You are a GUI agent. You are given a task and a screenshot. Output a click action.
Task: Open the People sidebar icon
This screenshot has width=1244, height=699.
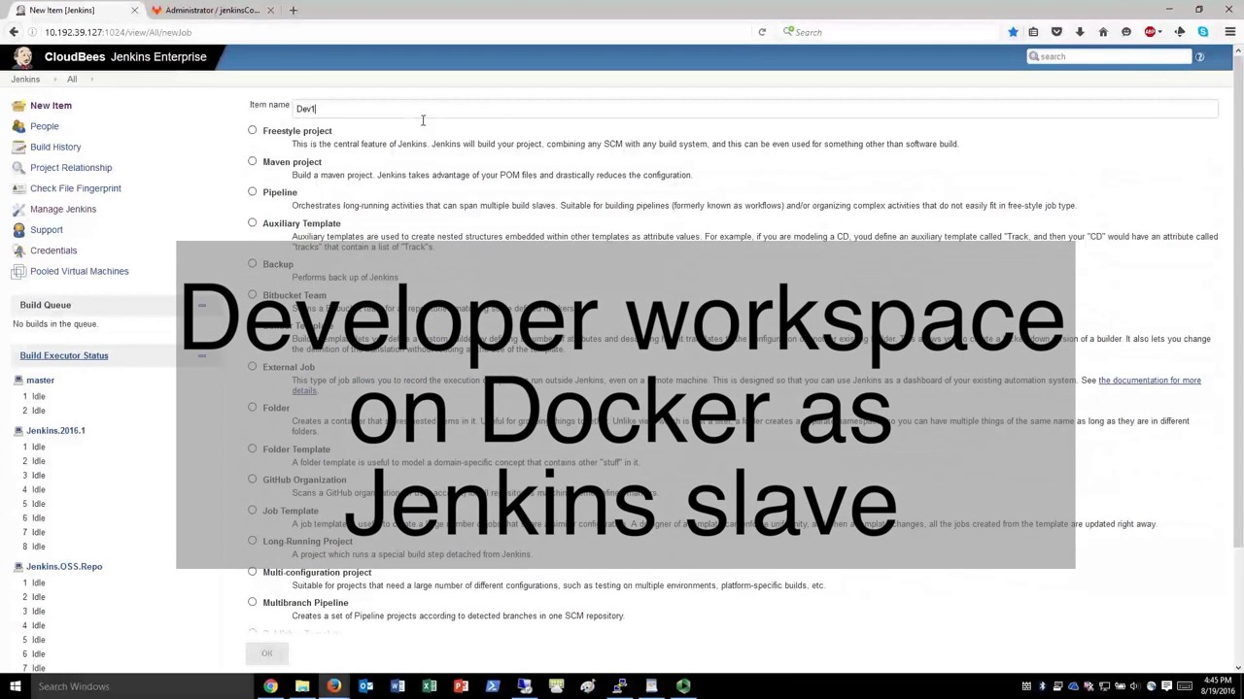coord(18,126)
